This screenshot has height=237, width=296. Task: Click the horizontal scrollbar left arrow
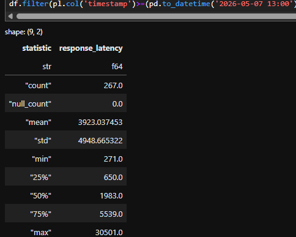pos(10,16)
